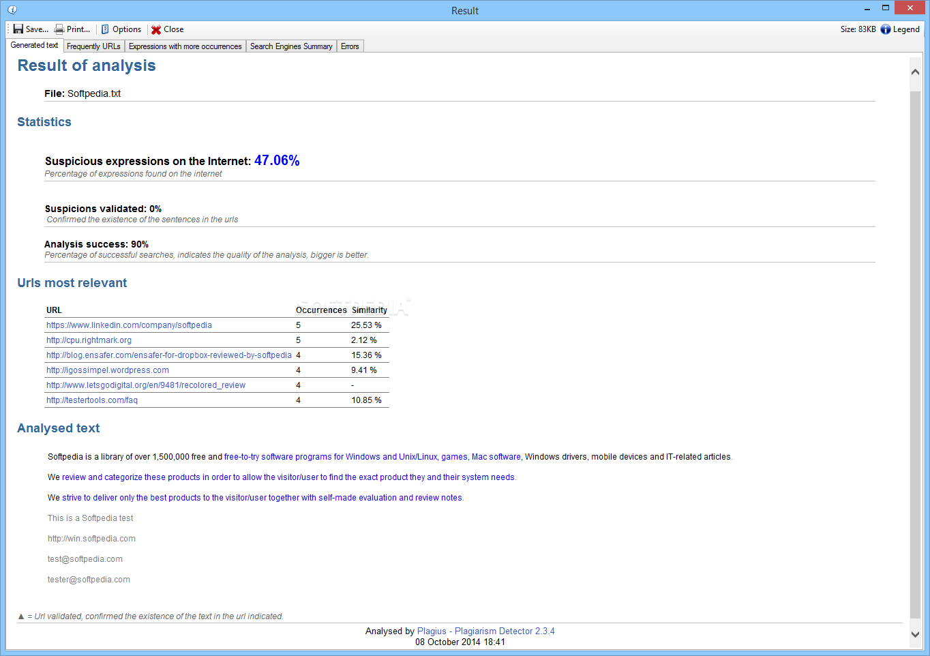Open Expressions with more occurrences tab
The image size is (930, 656).
185,46
